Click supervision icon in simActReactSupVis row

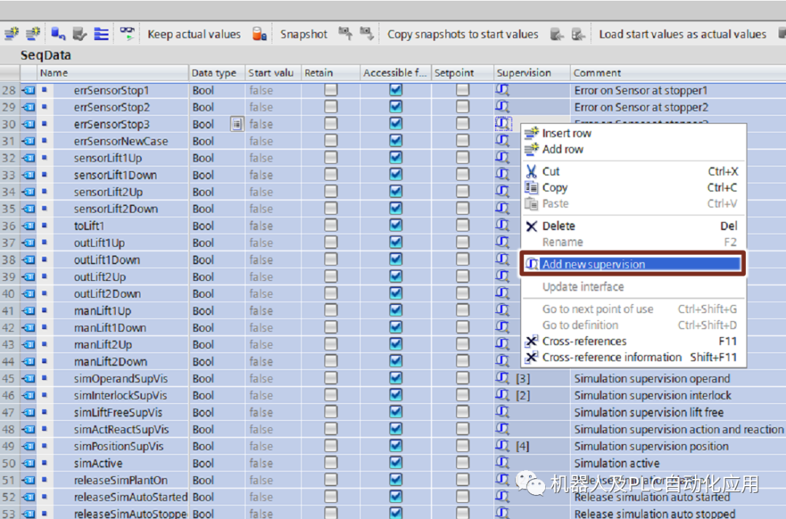pos(502,429)
